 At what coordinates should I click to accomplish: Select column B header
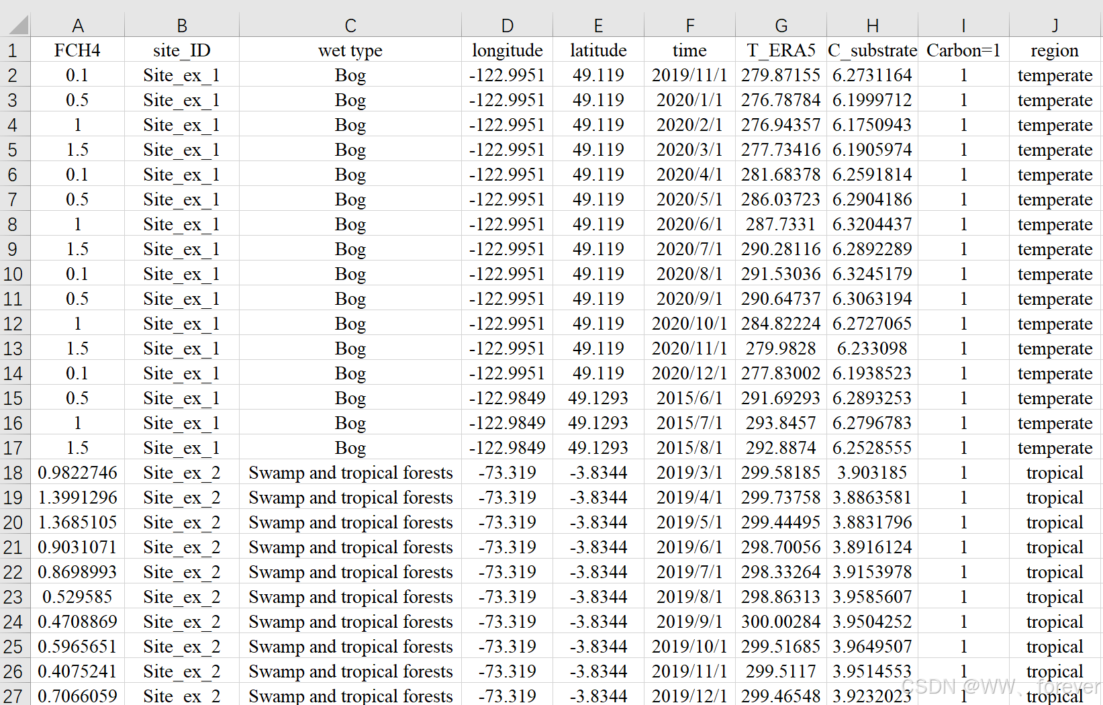182,26
